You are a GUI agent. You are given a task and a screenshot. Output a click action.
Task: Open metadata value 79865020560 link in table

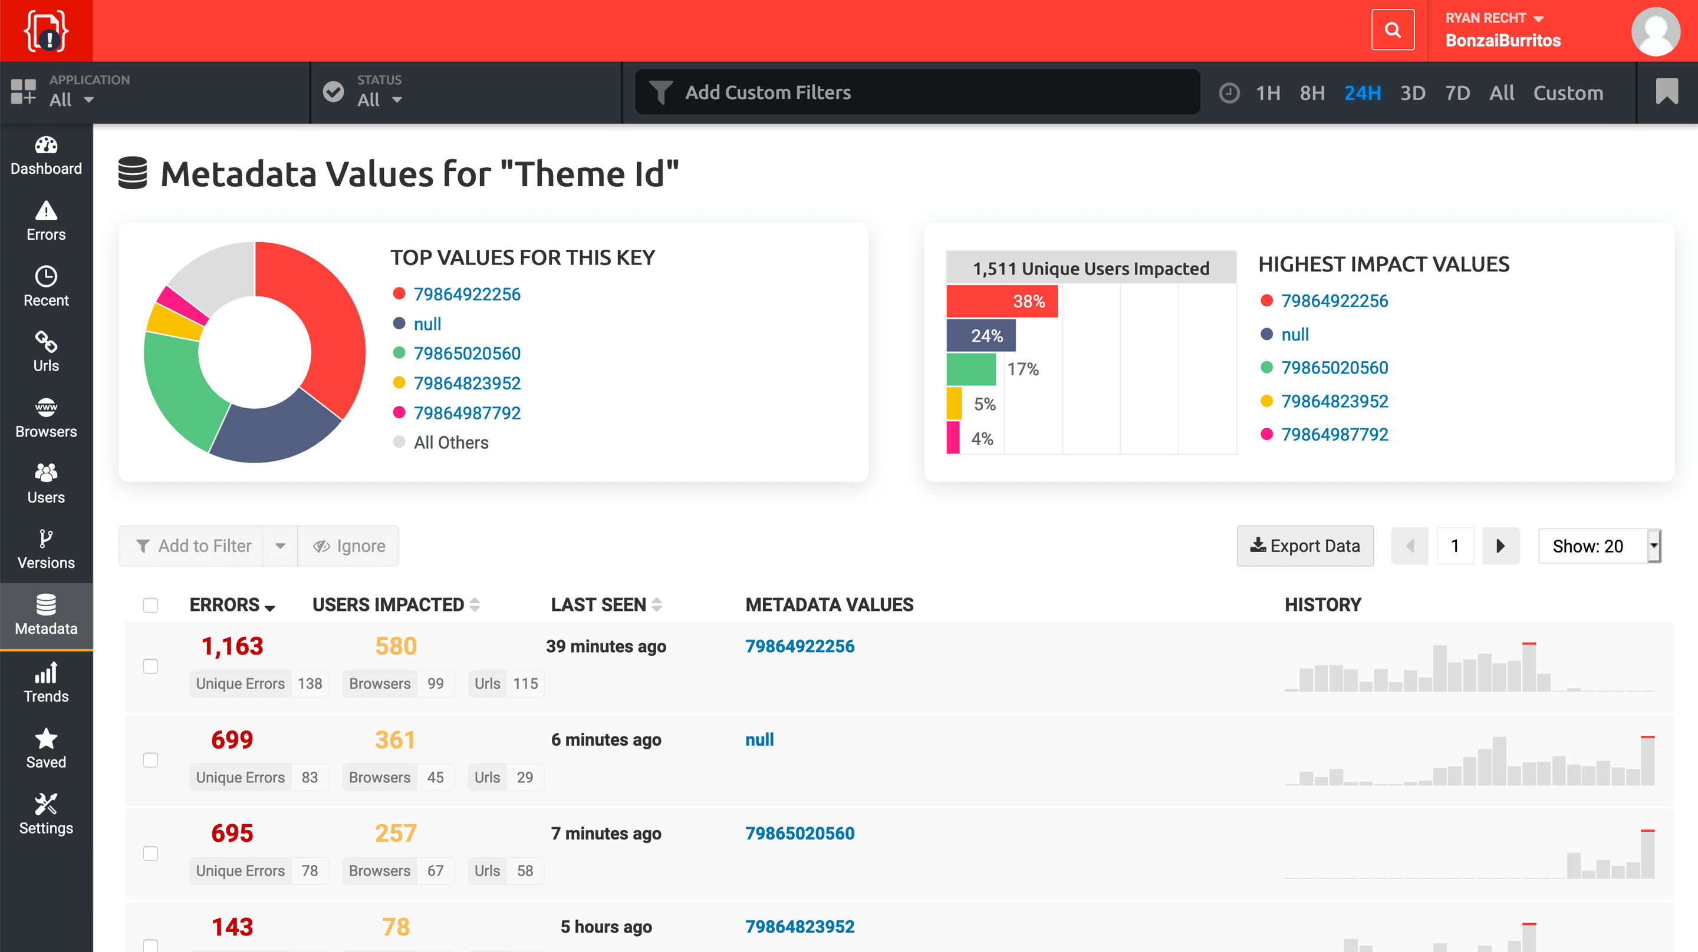pyautogui.click(x=799, y=834)
